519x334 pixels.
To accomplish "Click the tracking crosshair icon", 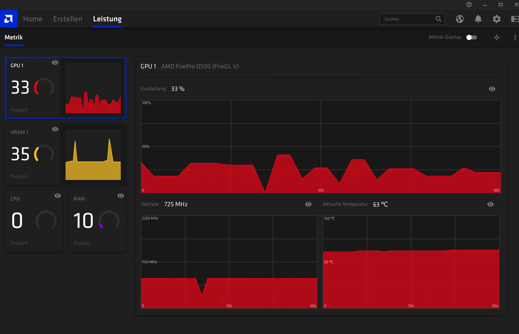I will point(497,37).
